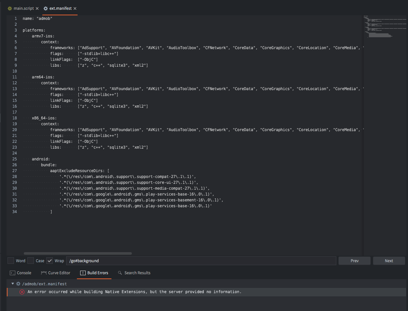Screen dimensions: 408x311
Task: Click line number 17 in the gutter
Action: 15,112
